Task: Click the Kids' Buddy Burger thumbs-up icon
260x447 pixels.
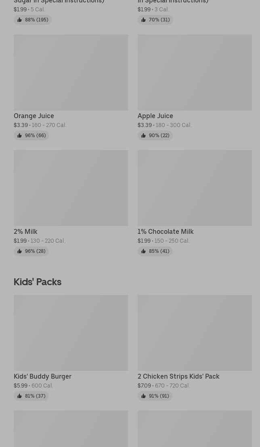Action: [19, 396]
